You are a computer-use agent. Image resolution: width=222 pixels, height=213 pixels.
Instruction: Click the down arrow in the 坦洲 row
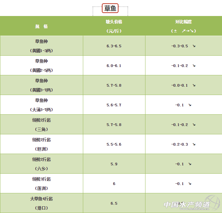coord(194,144)
